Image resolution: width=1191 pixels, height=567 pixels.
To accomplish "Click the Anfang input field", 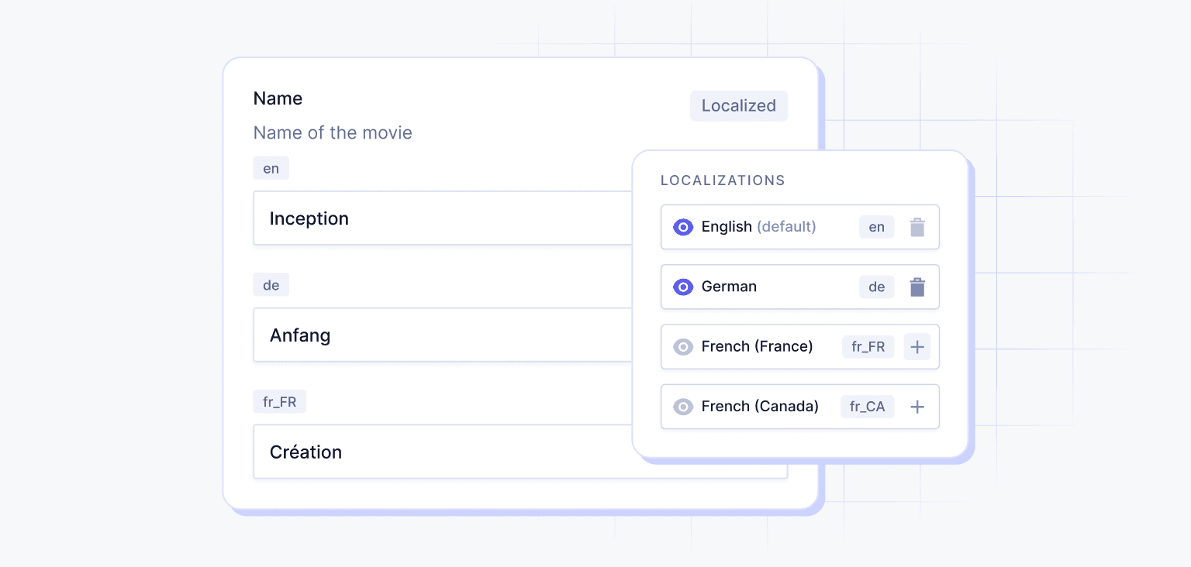I will point(443,335).
